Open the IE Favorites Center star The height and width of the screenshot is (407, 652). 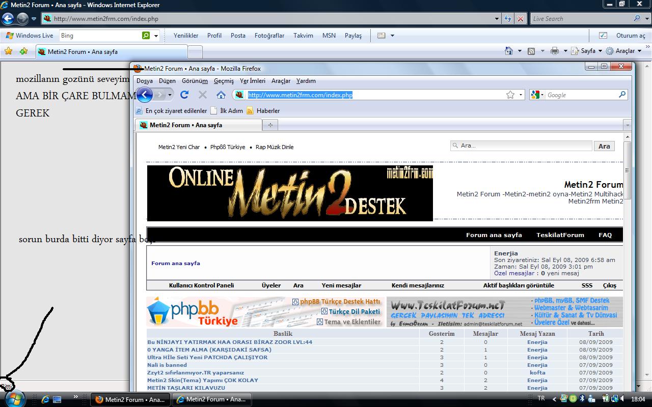tap(8, 51)
